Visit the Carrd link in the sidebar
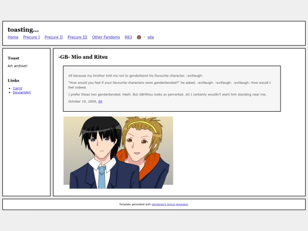The width and height of the screenshot is (308, 231). tap(18, 88)
